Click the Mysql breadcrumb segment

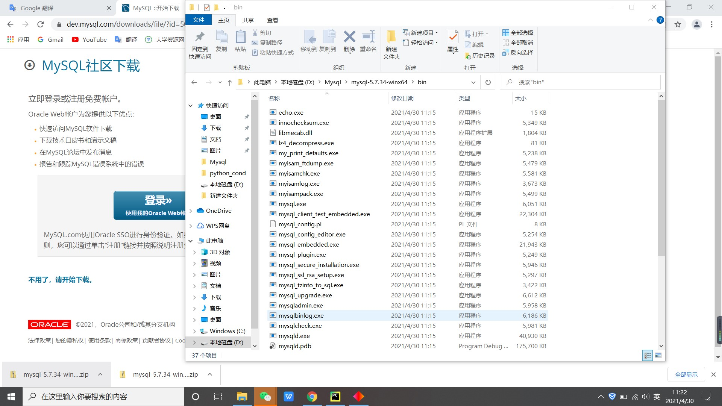[x=332, y=82]
